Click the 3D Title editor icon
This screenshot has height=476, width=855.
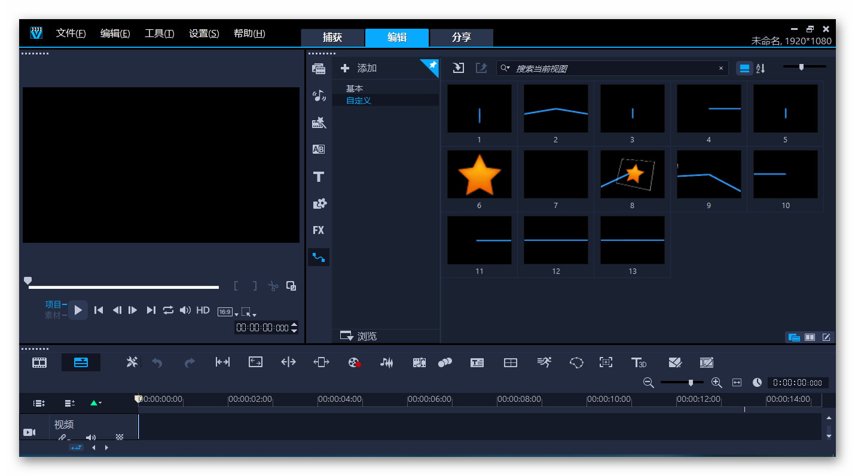(639, 362)
